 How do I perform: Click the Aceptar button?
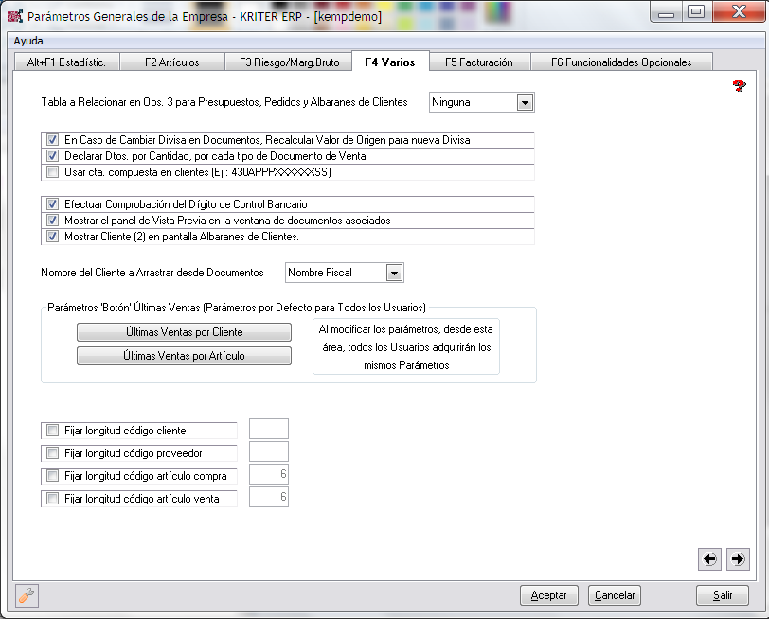pos(548,595)
